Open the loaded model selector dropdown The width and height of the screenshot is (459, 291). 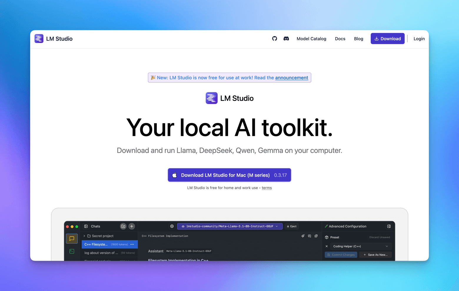coord(230,226)
